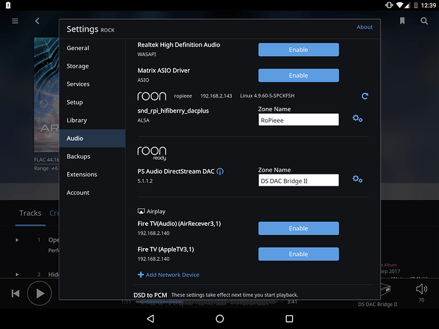Screen dimensions: 439x329
Task: Click the Add Network Device link
Action: [x=173, y=275]
